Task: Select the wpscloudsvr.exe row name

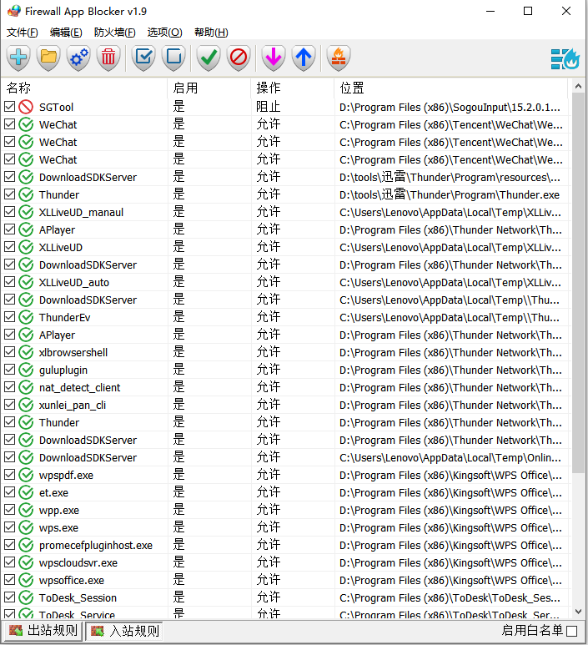Action: pyautogui.click(x=78, y=562)
